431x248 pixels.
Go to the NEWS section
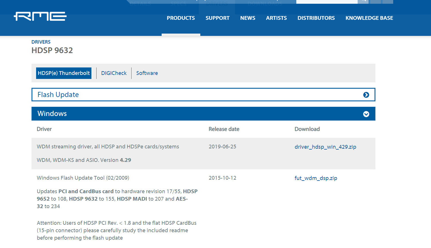click(248, 18)
